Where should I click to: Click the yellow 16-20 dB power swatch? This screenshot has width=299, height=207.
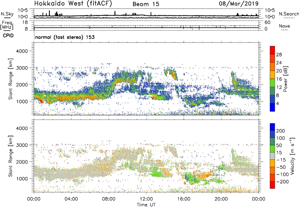coord(272,74)
